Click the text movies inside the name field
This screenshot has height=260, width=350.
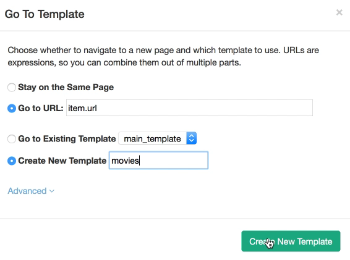(x=125, y=161)
